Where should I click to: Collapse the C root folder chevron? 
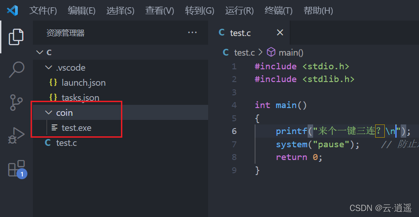pos(40,52)
